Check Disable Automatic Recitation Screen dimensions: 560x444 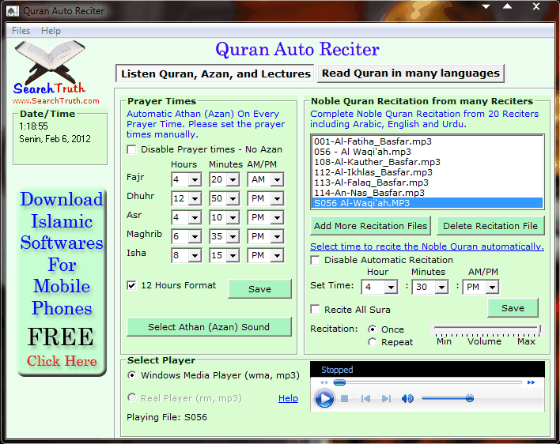tap(315, 260)
